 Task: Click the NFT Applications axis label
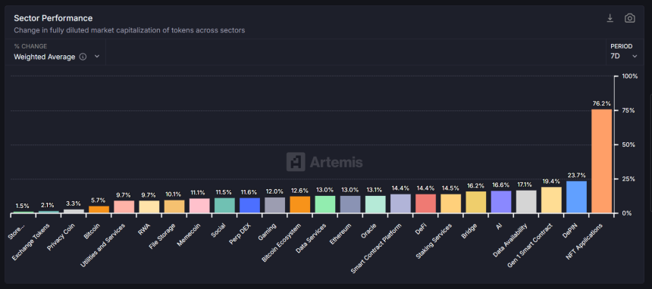coord(584,242)
